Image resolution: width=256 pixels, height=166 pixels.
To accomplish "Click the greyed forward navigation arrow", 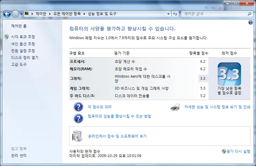I will pyautogui.click(x=15, y=14).
